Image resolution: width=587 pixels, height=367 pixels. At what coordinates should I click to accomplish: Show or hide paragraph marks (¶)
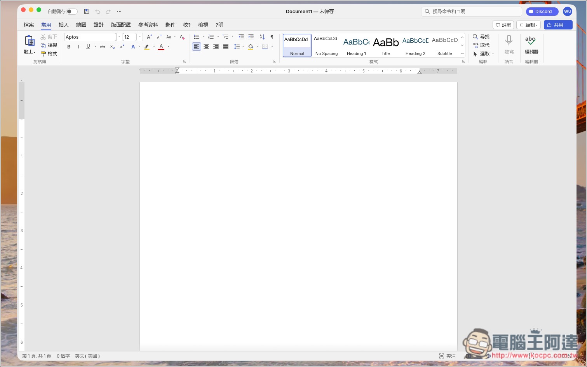click(x=272, y=37)
